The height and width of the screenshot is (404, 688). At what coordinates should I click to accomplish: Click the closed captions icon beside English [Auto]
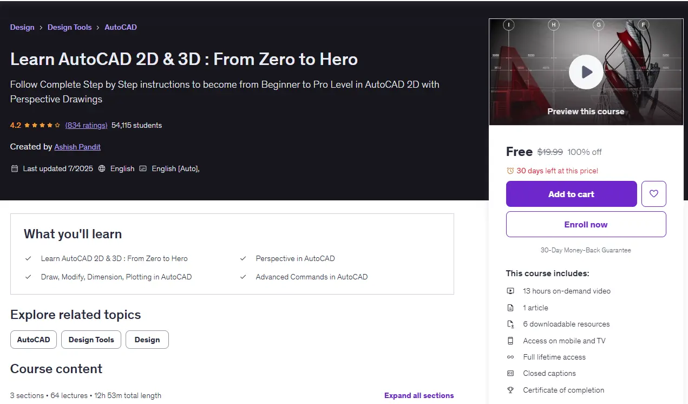143,168
